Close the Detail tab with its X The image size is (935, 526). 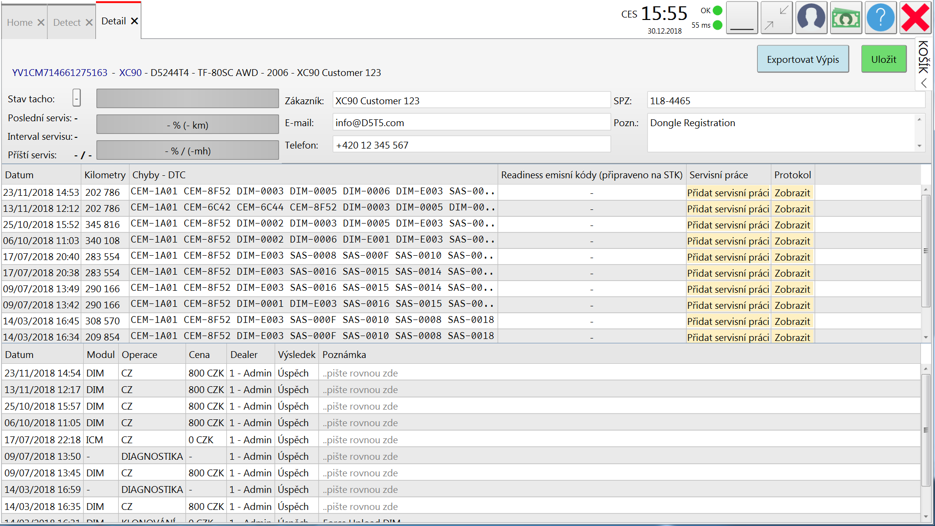(x=134, y=21)
